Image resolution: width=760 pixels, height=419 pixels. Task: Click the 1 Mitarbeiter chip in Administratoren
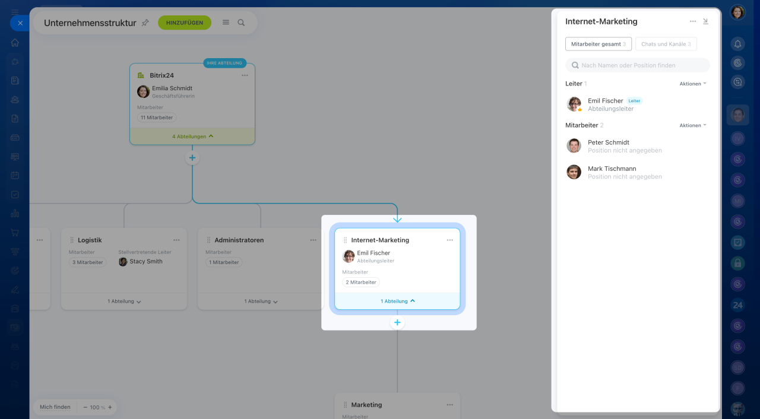pos(224,262)
